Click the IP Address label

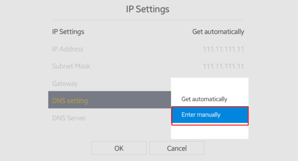tap(68, 49)
